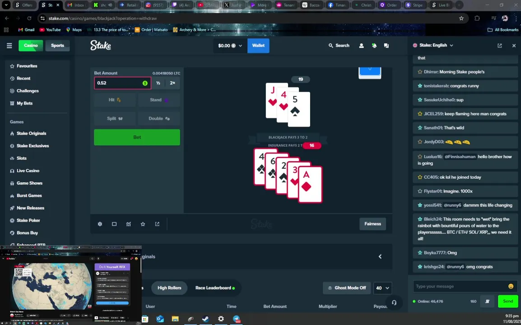Toggle theatre mode rectangle icon
The image size is (521, 325).
(114, 224)
